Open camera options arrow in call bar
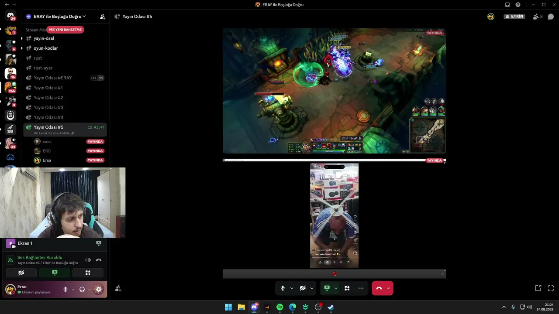The width and height of the screenshot is (559, 314). pos(311,288)
